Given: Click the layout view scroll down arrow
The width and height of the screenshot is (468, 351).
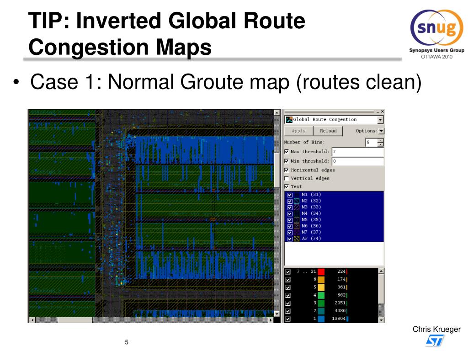Looking at the screenshot, I should coord(277,314).
